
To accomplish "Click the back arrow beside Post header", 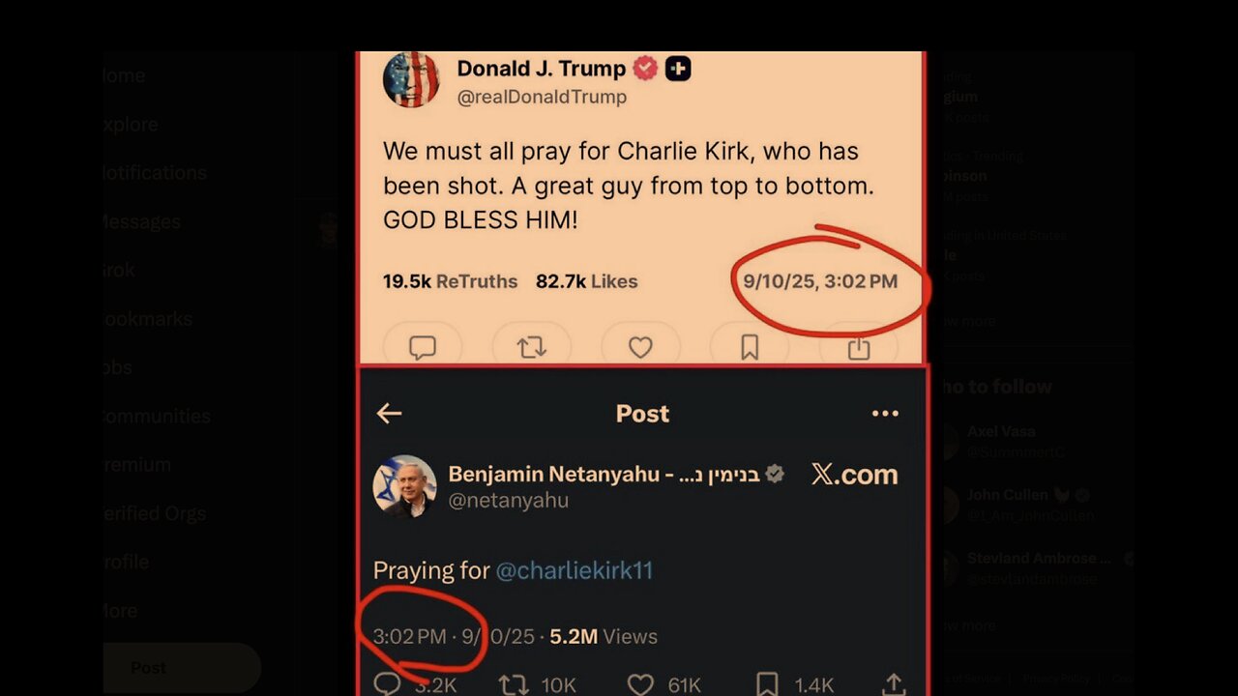I will (x=389, y=414).
